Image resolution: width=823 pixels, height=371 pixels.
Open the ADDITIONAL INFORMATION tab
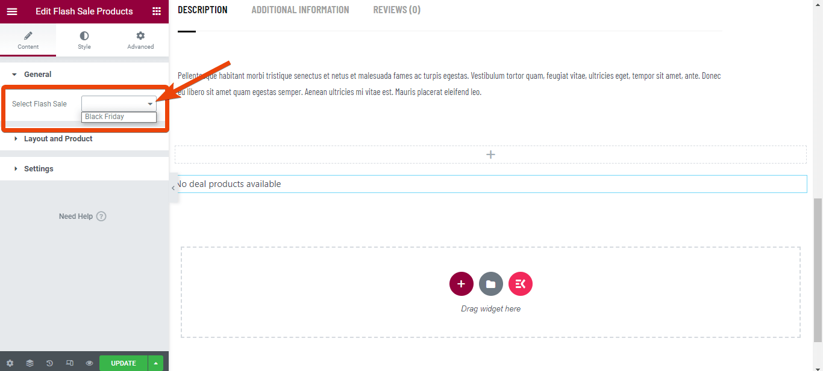pyautogui.click(x=300, y=10)
